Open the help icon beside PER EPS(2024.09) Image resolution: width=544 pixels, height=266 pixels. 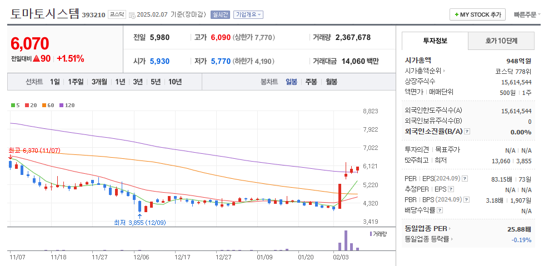coord(465,179)
